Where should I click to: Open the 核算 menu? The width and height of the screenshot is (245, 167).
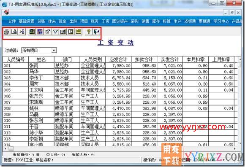(166, 21)
